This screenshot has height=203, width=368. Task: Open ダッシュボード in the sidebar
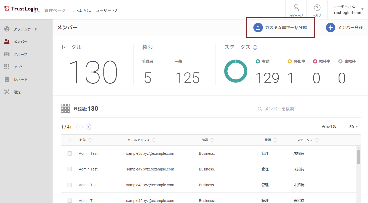click(26, 29)
